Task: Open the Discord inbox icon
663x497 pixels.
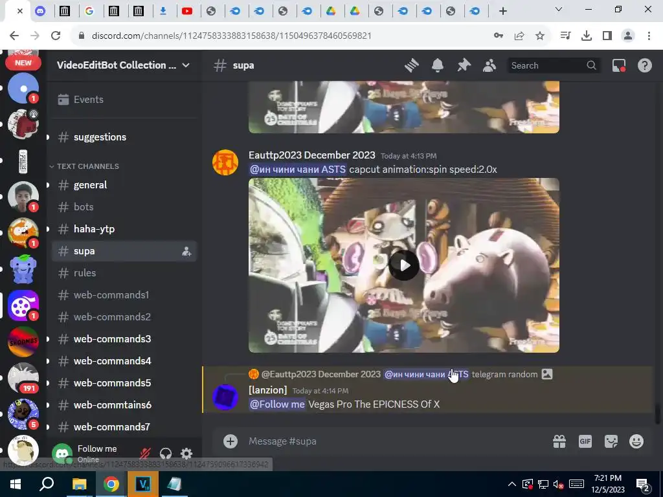Action: point(619,65)
